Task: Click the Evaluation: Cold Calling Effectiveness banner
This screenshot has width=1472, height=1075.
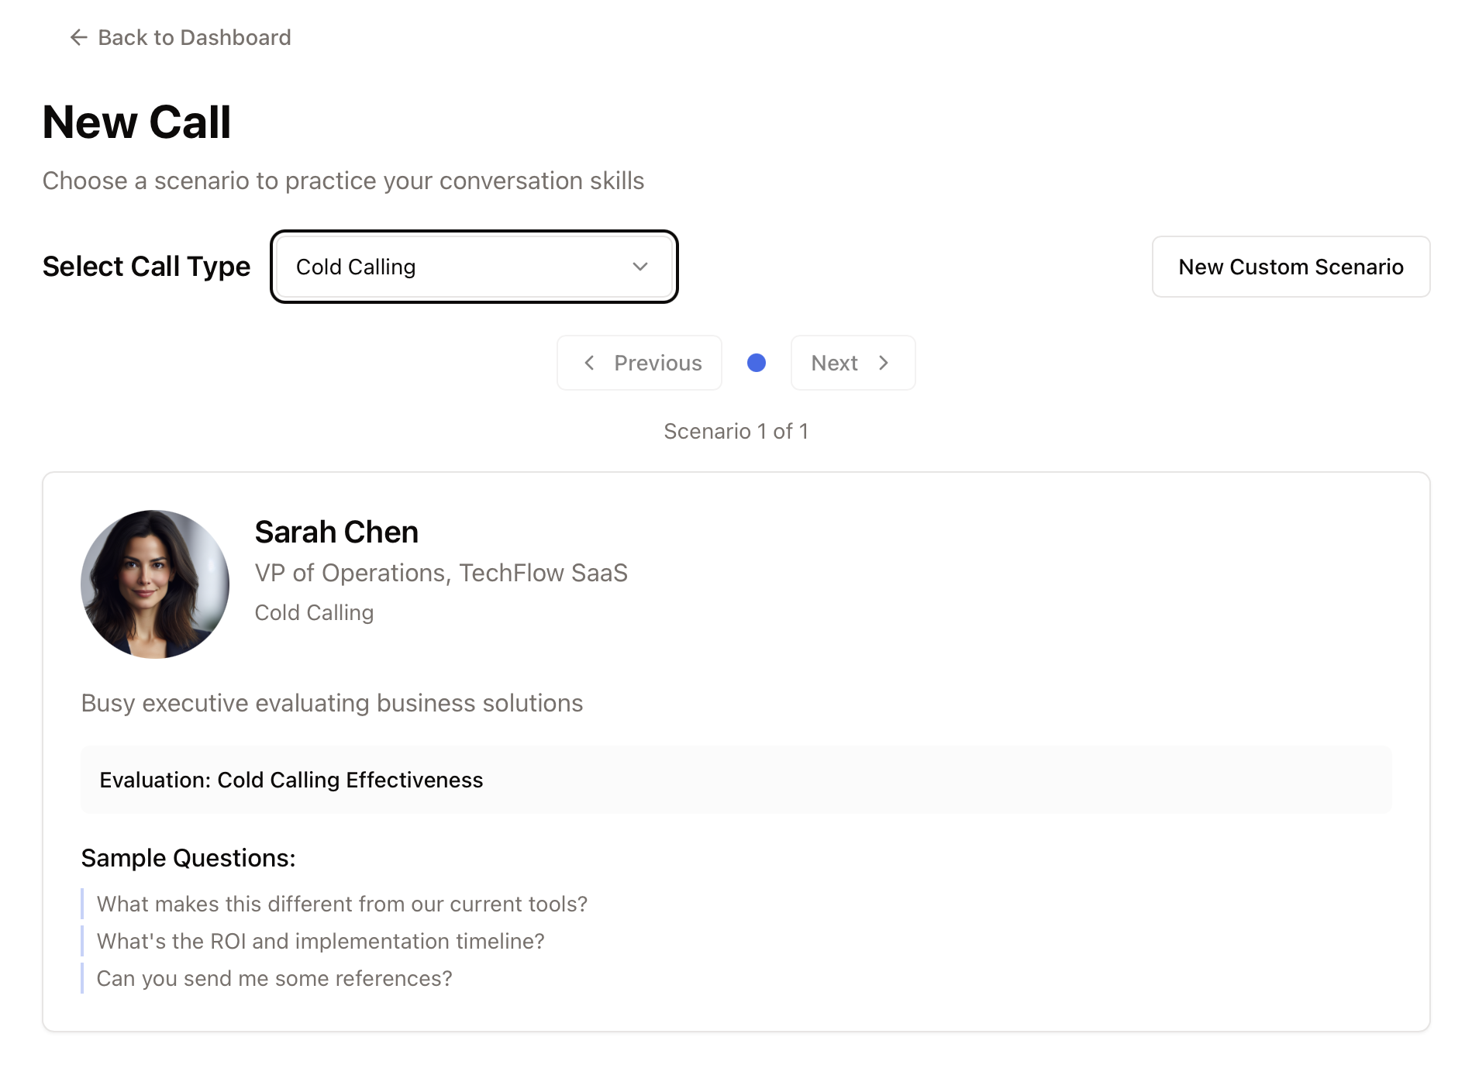Action: pyautogui.click(x=736, y=780)
